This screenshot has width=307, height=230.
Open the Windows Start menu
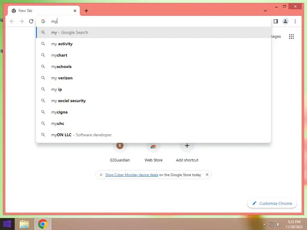7,224
